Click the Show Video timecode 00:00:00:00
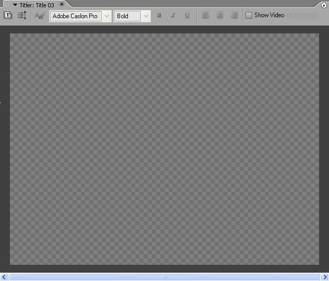329x281 pixels. click(x=302, y=16)
